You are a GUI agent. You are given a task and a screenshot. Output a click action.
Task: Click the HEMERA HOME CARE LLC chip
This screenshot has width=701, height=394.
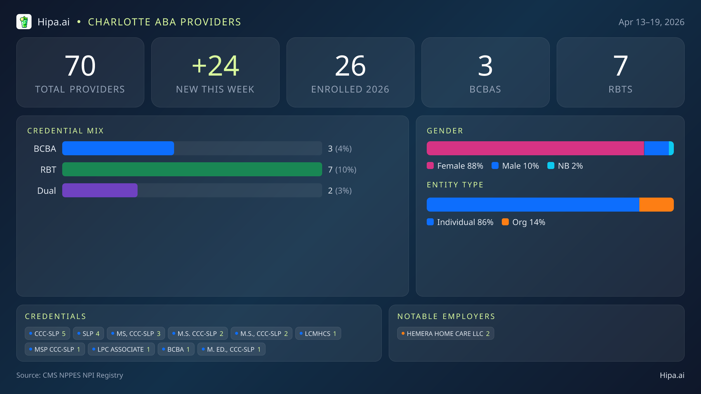click(445, 334)
